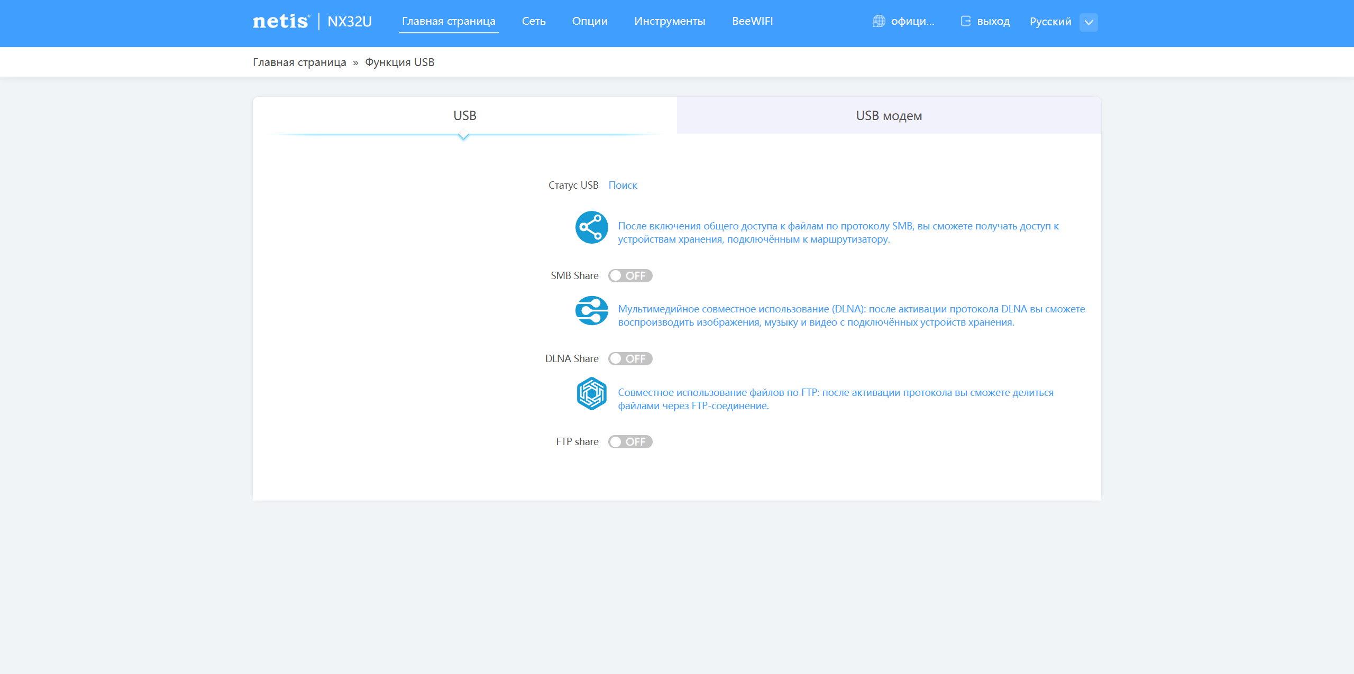Open the Русский language selector
The width and height of the screenshot is (1354, 674).
(x=1050, y=22)
